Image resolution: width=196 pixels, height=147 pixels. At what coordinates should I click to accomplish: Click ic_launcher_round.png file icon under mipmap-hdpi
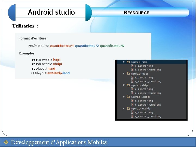tap(132, 70)
